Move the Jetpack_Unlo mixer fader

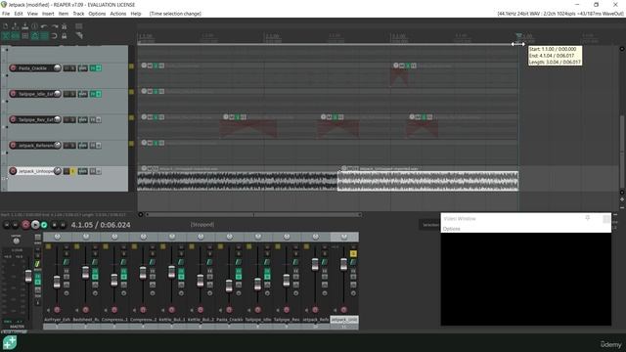[x=343, y=264]
